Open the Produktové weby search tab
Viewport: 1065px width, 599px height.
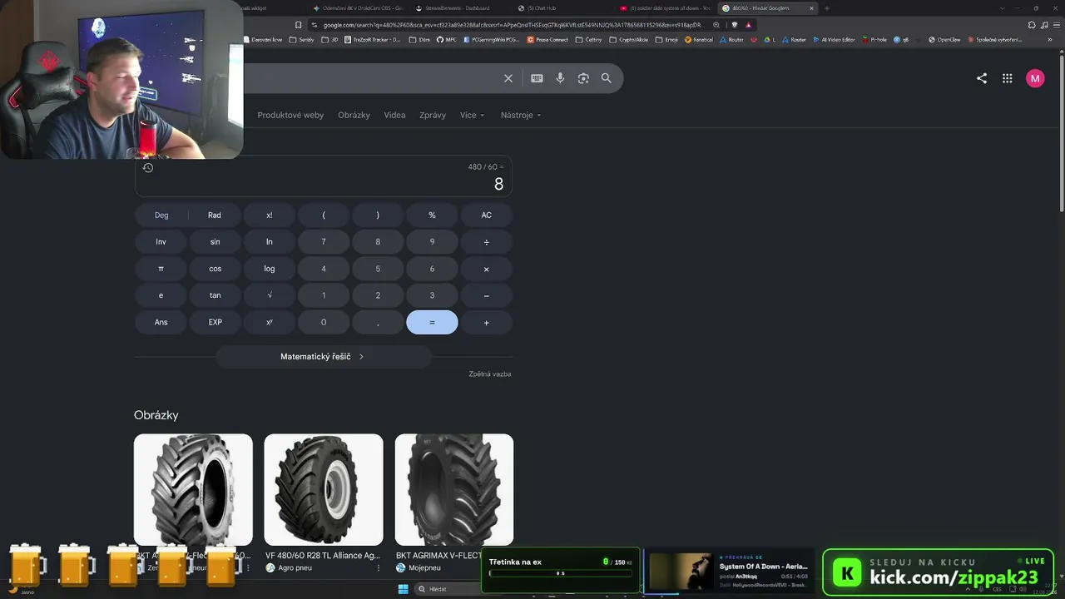tap(290, 115)
